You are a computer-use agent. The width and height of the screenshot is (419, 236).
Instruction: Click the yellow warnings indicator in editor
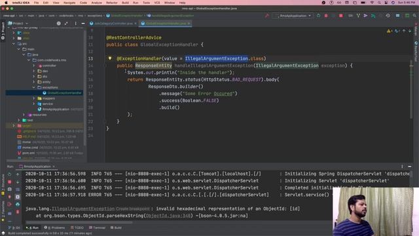pyautogui.click(x=390, y=31)
